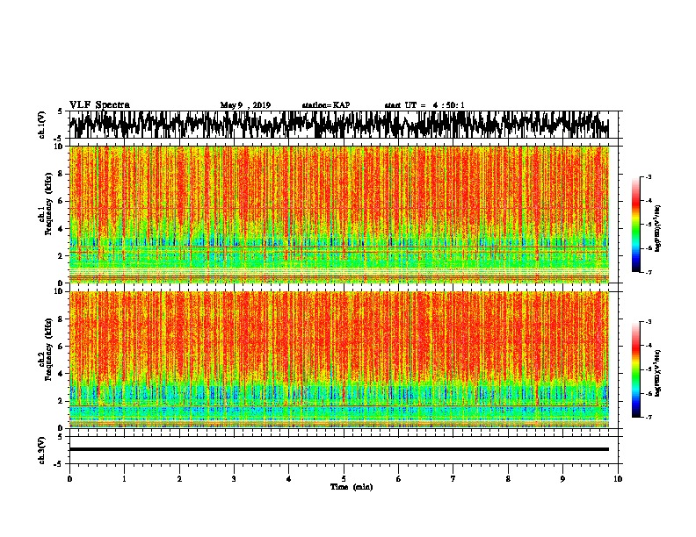Click the ch.1 spectrogram color scale bar
Image resolution: width=696 pixels, height=537 pixels.
[x=635, y=225]
